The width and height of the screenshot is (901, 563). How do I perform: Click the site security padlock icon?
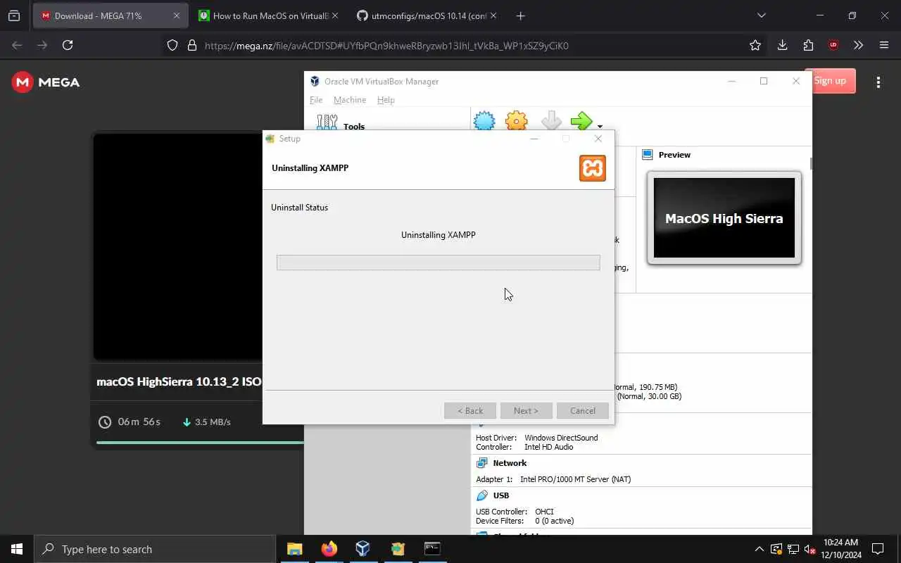coord(191,46)
